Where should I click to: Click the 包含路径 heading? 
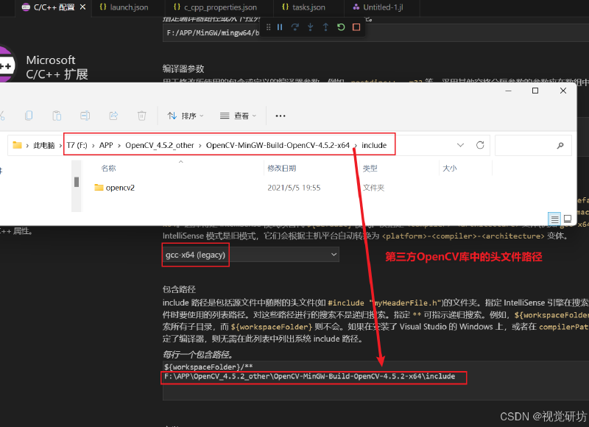pos(179,289)
